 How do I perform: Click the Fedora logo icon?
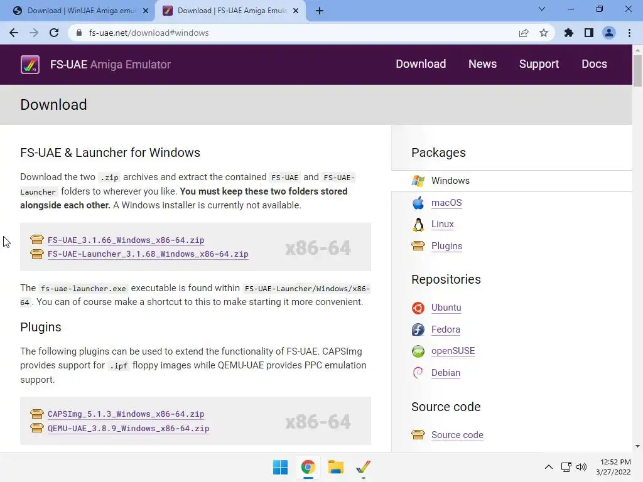pyautogui.click(x=418, y=329)
